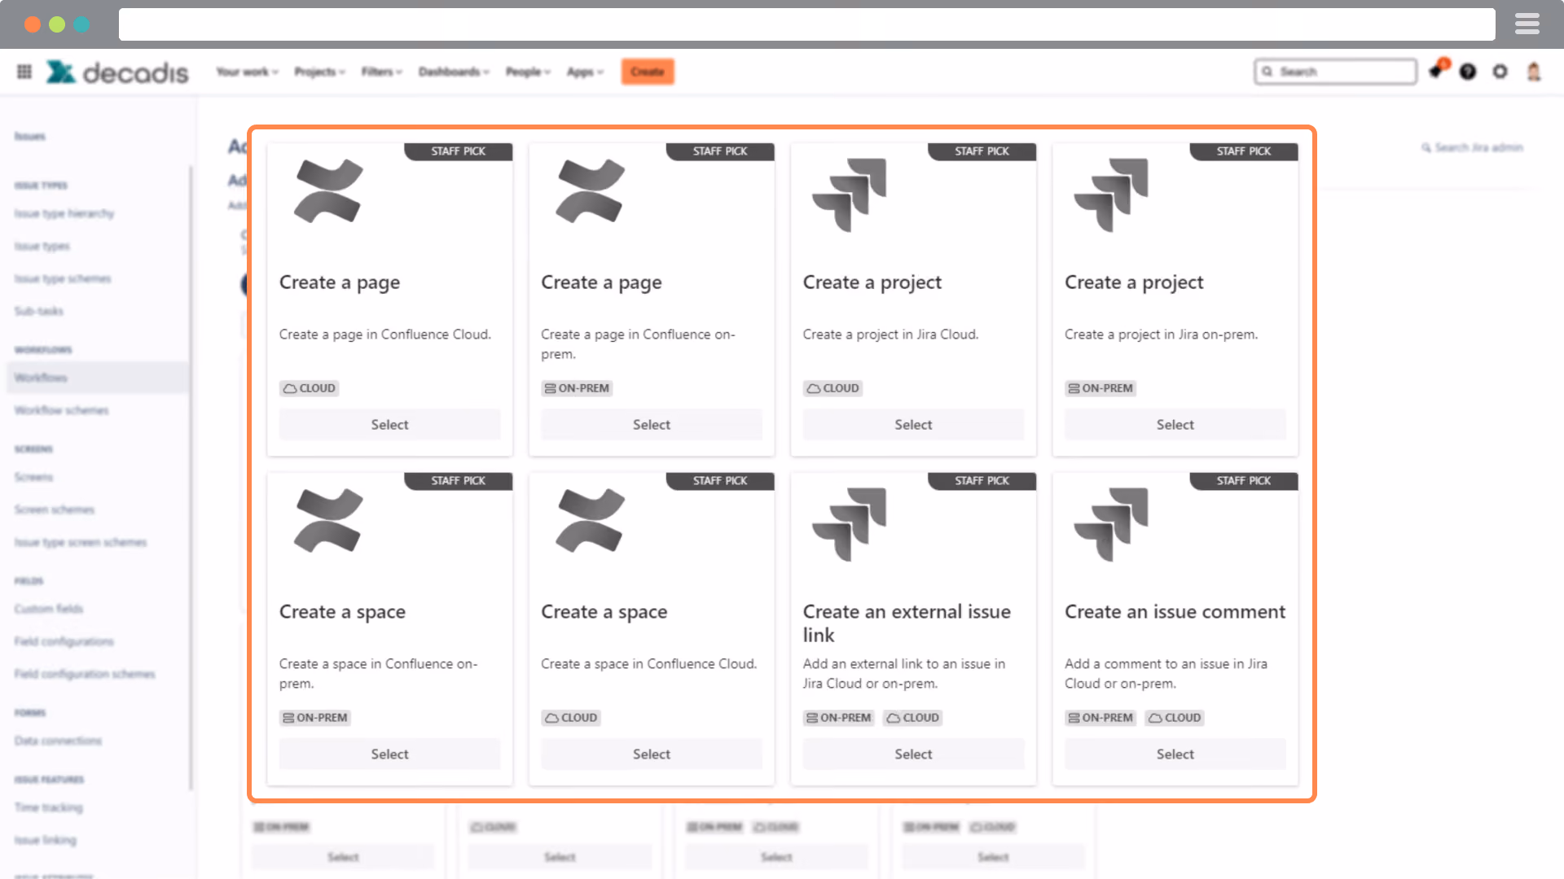Image resolution: width=1564 pixels, height=879 pixels.
Task: Click Jira logo on external issue link card
Action: tap(849, 525)
